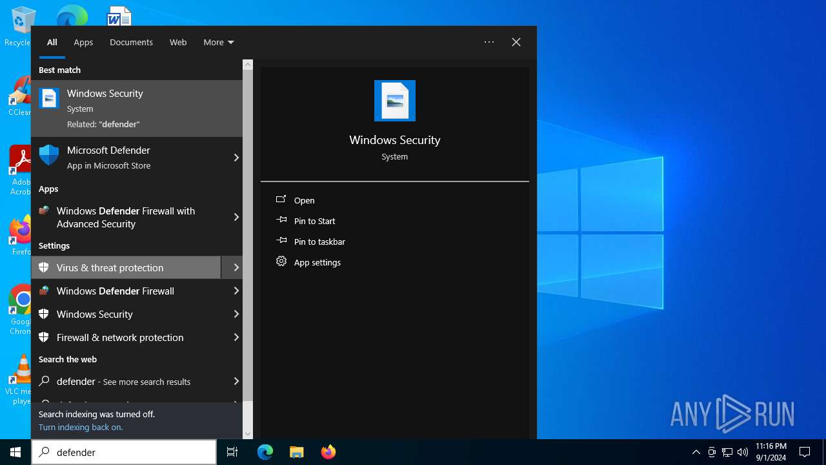Switch to the Web search tab

178,42
